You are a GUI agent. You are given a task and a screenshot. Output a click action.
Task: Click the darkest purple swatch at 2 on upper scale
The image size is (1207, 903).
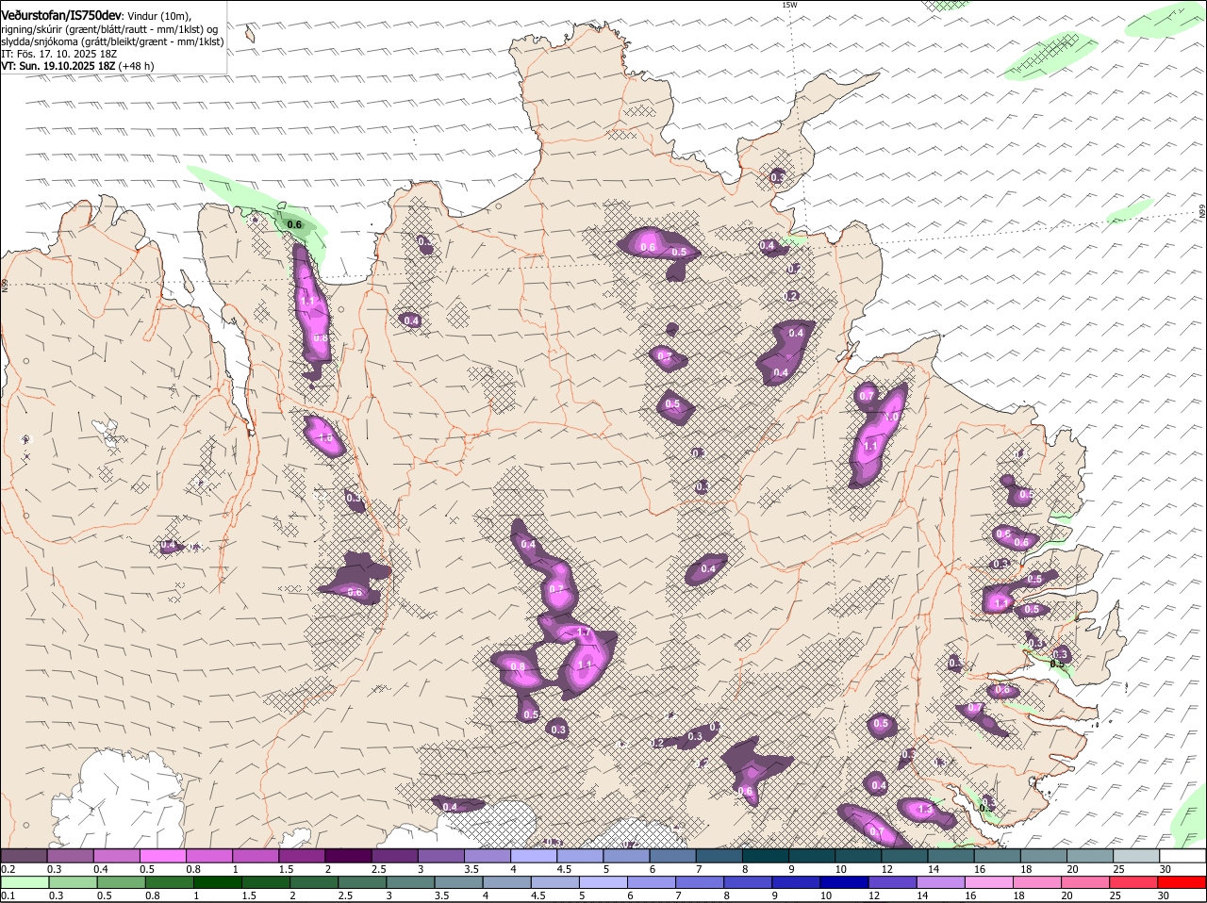click(x=348, y=856)
